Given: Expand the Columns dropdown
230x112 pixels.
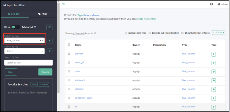Looking at the screenshot, I should tap(219, 33).
